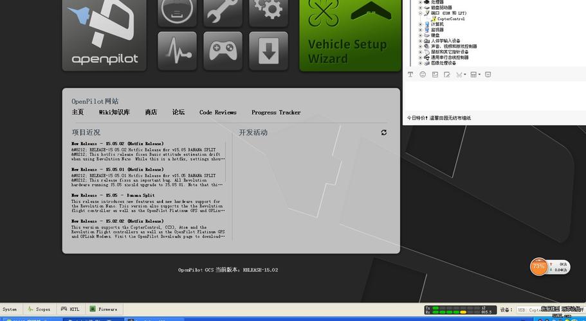Read the New Release 15.05.01 hotfix news
This screenshot has height=321, width=586.
[148, 177]
